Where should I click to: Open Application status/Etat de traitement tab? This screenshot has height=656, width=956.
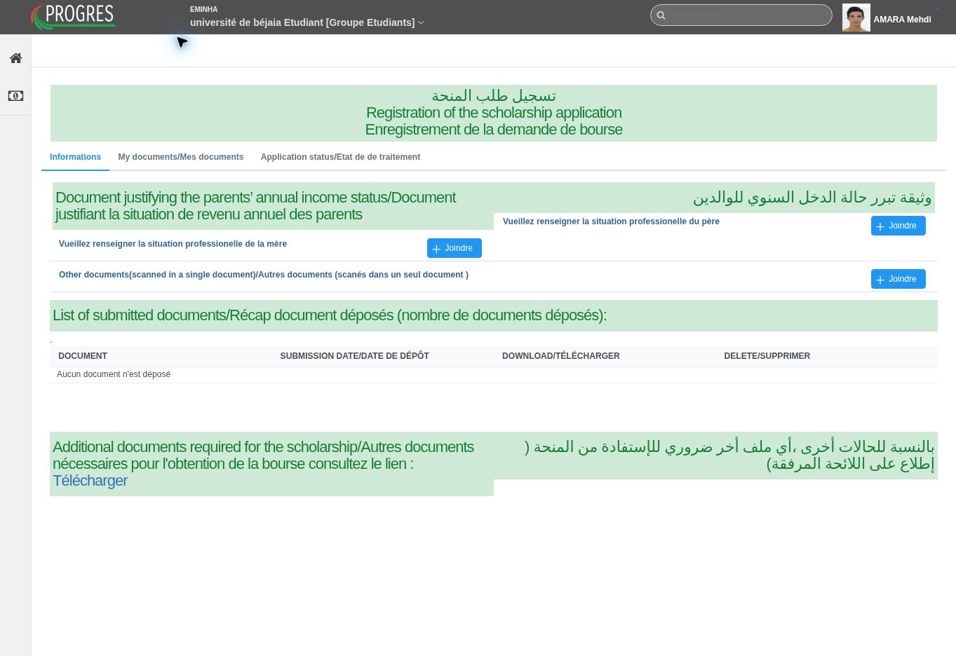(x=340, y=157)
